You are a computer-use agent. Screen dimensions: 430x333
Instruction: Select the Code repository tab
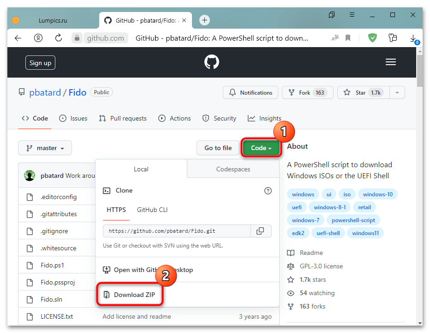click(35, 118)
